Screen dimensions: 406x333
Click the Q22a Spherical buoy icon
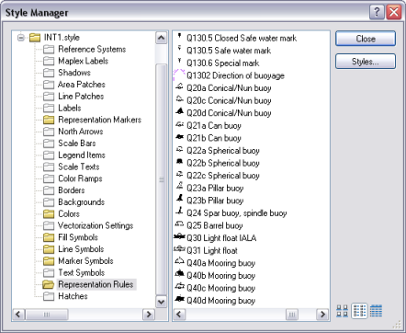[x=179, y=149]
